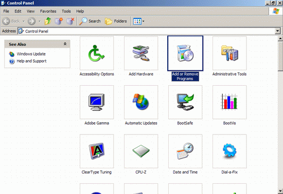Click the toolbar icon with orange starburst
Viewport: 283px width, 194px height.
click(x=59, y=21)
